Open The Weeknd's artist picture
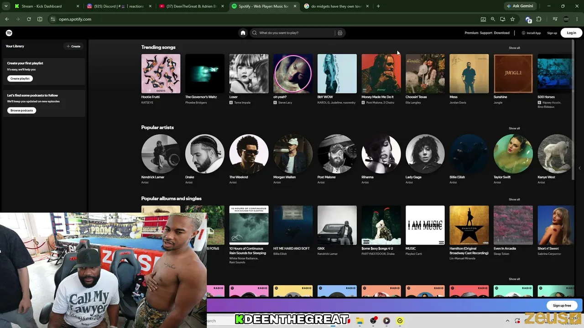The height and width of the screenshot is (328, 584). (249, 154)
